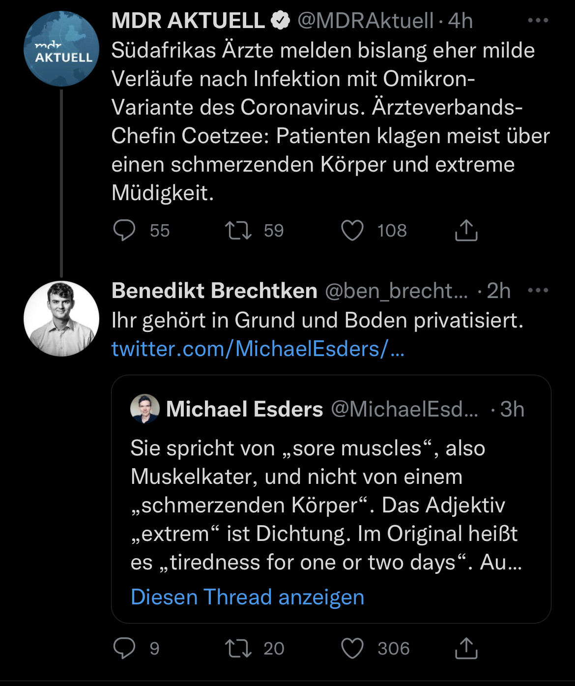Open the MDR AKTUELL account name
The image size is (575, 686).
[x=188, y=21]
